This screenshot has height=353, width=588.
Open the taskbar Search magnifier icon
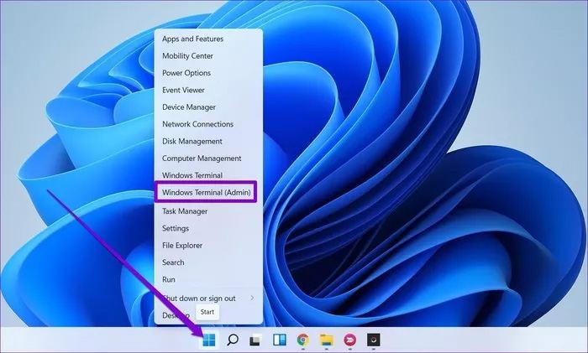point(233,340)
